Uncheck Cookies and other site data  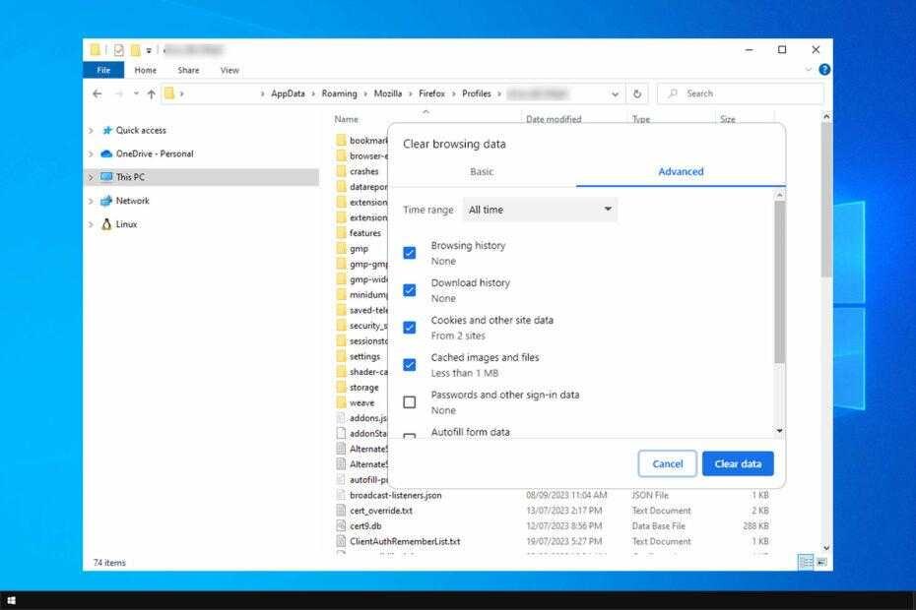click(410, 327)
